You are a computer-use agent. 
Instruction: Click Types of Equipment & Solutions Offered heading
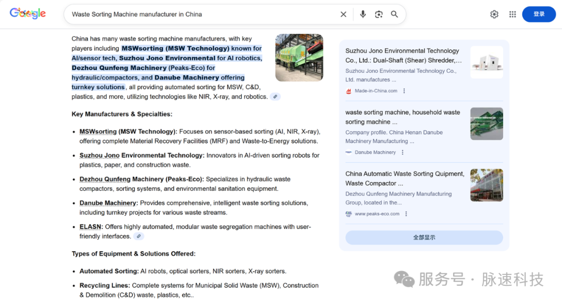tap(133, 253)
